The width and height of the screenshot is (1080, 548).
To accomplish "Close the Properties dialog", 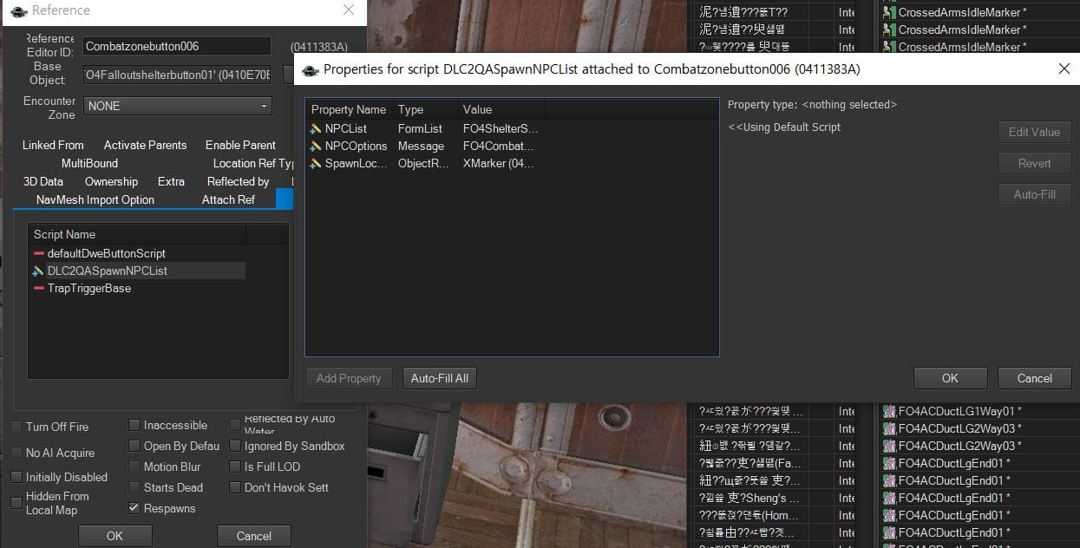I will pyautogui.click(x=1064, y=69).
